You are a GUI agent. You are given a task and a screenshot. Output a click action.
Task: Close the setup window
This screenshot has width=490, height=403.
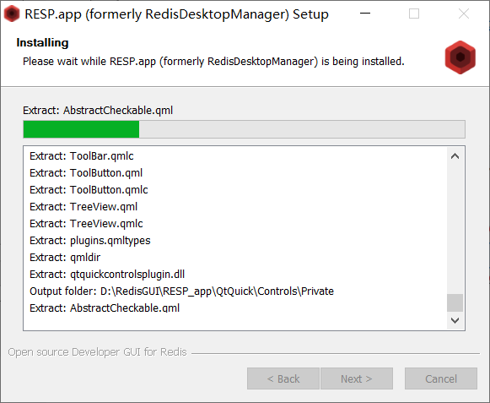coord(464,14)
